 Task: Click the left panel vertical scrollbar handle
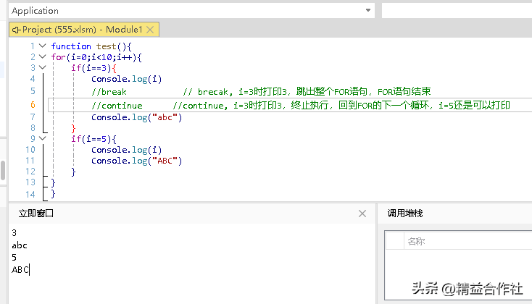(x=3, y=171)
